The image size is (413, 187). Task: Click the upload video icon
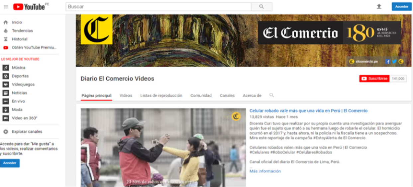[379, 7]
